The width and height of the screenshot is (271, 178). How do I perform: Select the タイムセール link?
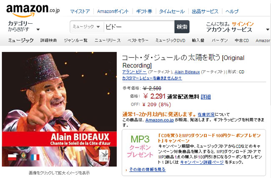(x=172, y=11)
